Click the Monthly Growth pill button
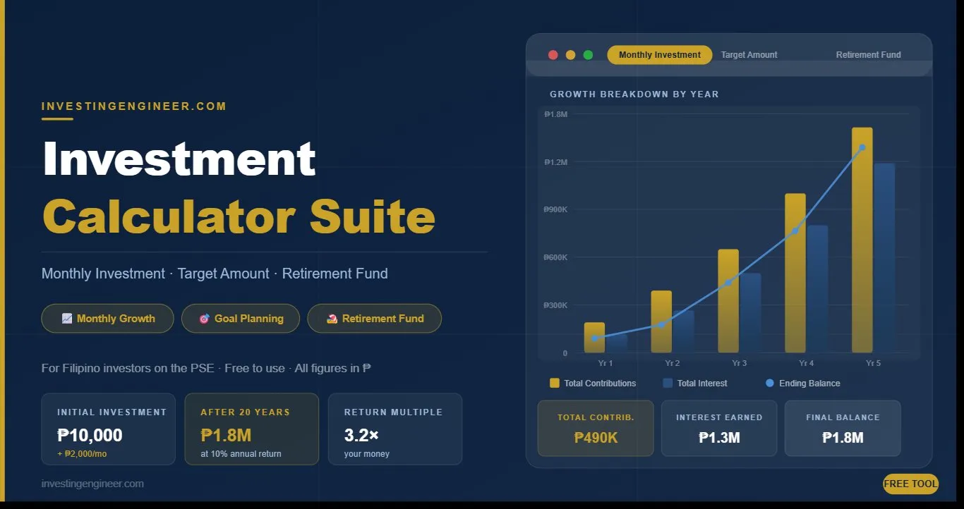Screen dimensions: 964x509 click(x=108, y=319)
